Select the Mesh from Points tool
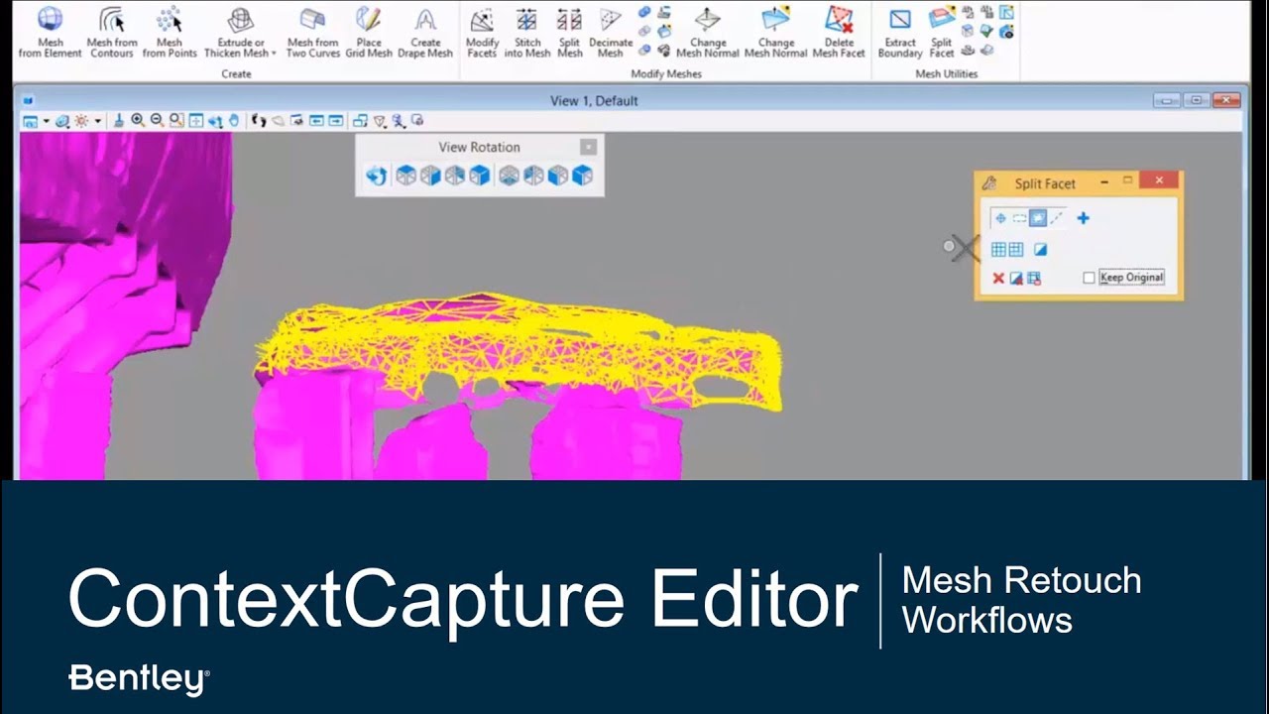 click(x=170, y=32)
